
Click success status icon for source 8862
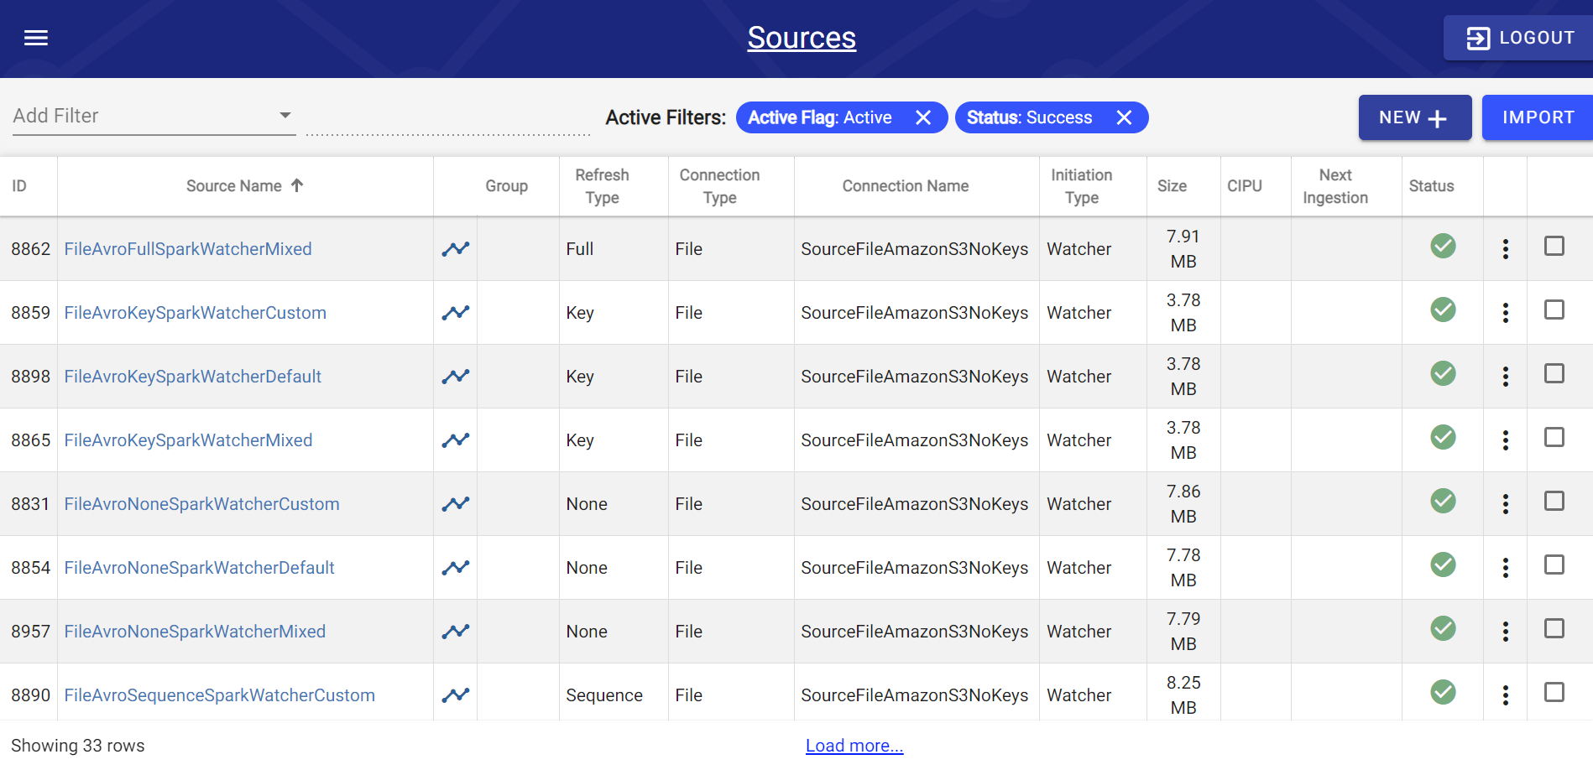[1443, 246]
